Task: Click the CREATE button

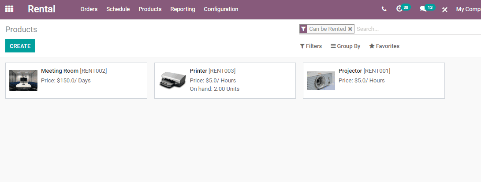Action: 20,46
